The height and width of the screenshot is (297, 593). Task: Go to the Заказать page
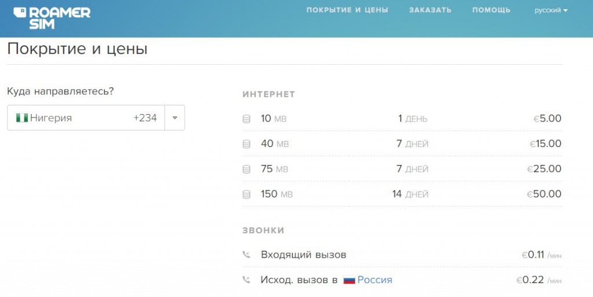tap(430, 10)
